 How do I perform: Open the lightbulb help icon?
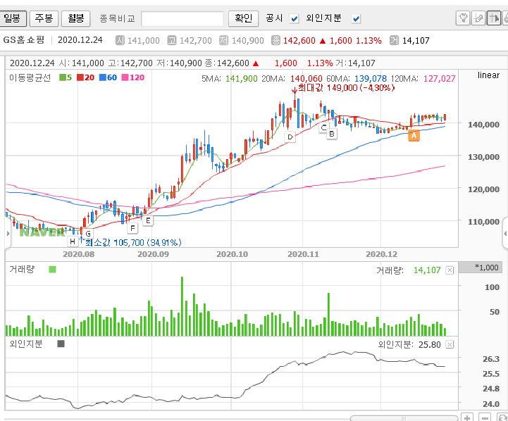[463, 18]
